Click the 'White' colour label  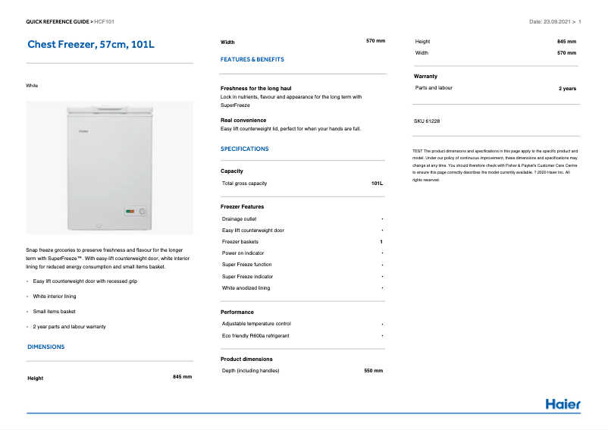point(32,86)
